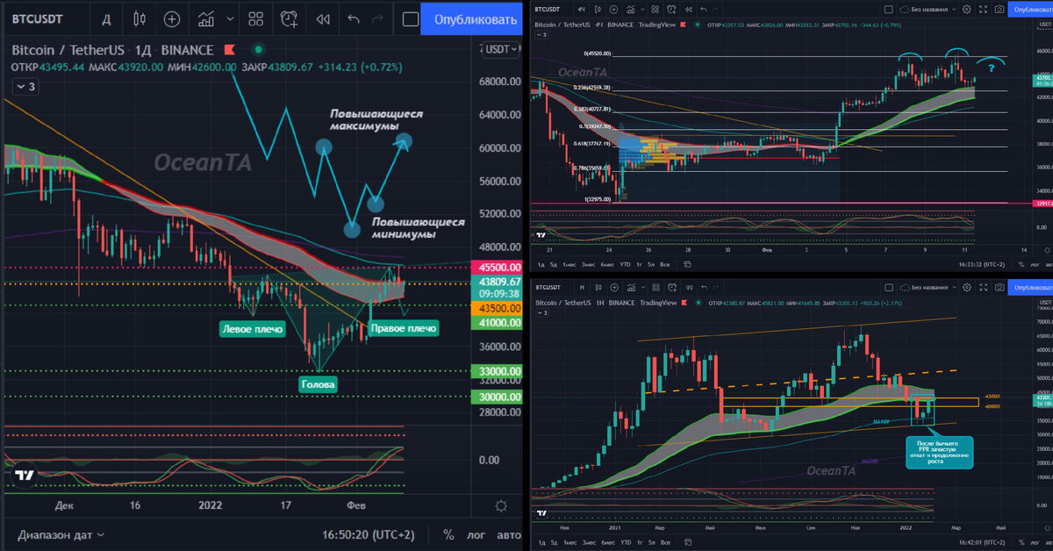The height and width of the screenshot is (551, 1053).
Task: Create alert with clock icon in left chart
Action: pyautogui.click(x=290, y=18)
